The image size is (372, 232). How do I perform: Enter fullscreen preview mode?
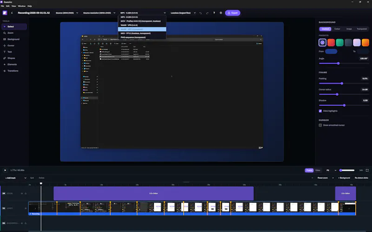point(367,170)
